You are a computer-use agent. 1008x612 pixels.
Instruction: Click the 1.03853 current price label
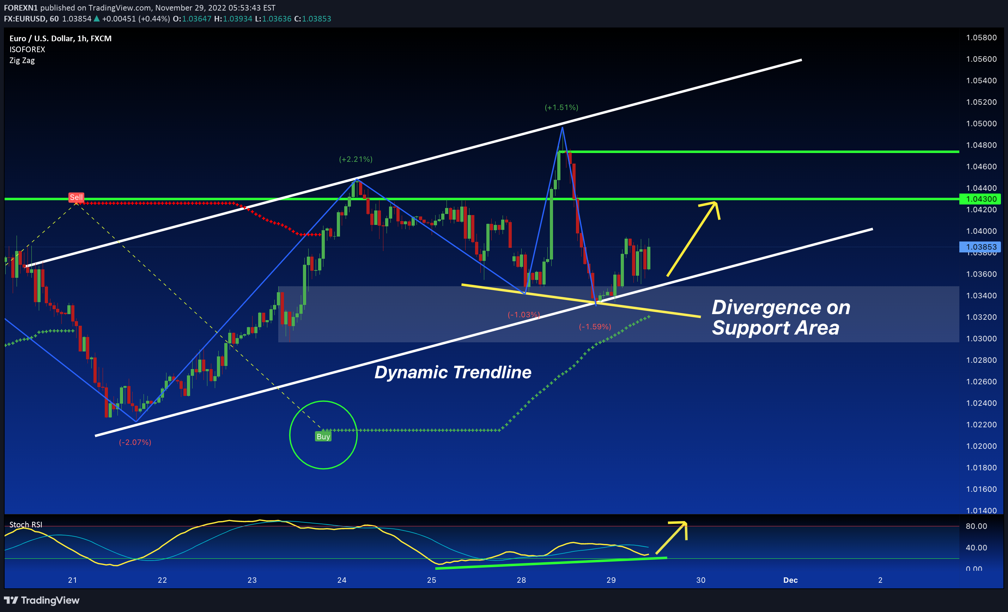pyautogui.click(x=980, y=247)
